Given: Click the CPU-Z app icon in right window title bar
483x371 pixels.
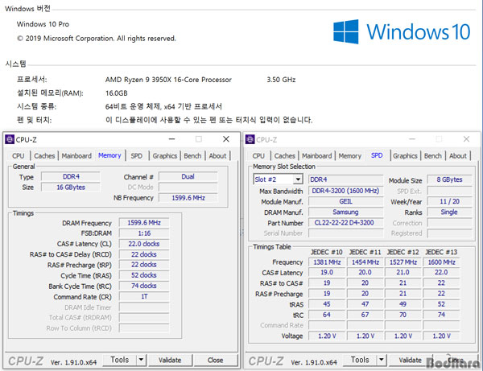Looking at the screenshot, I should (x=250, y=139).
